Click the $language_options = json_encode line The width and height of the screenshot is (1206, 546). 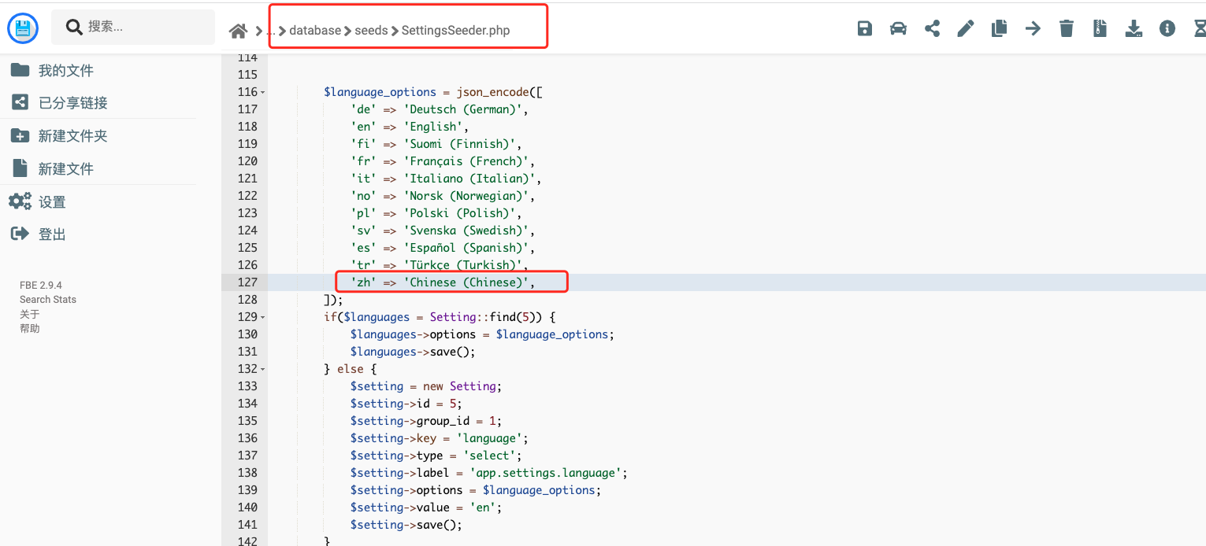coord(432,92)
